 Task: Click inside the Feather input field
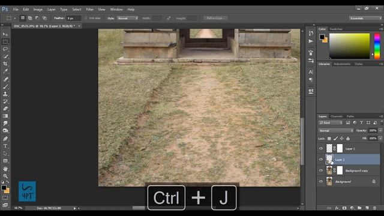(73, 18)
